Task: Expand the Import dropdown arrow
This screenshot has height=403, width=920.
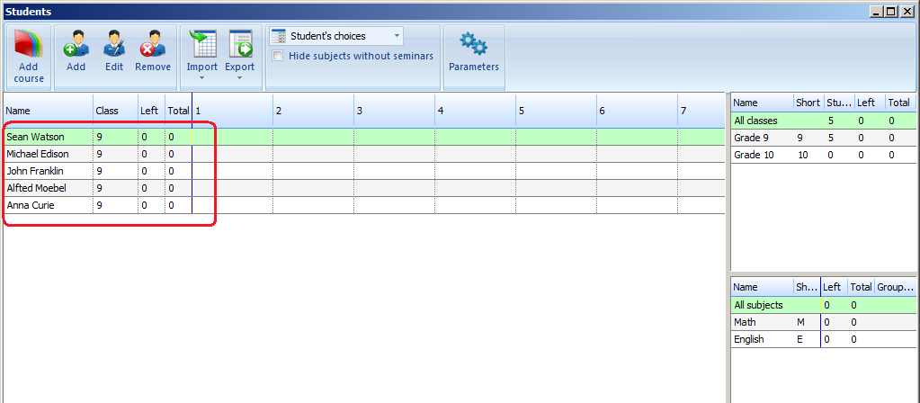Action: point(201,78)
